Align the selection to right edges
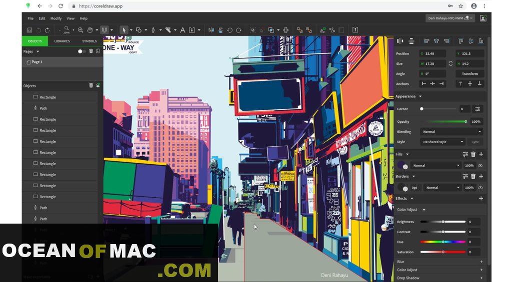 click(x=446, y=41)
